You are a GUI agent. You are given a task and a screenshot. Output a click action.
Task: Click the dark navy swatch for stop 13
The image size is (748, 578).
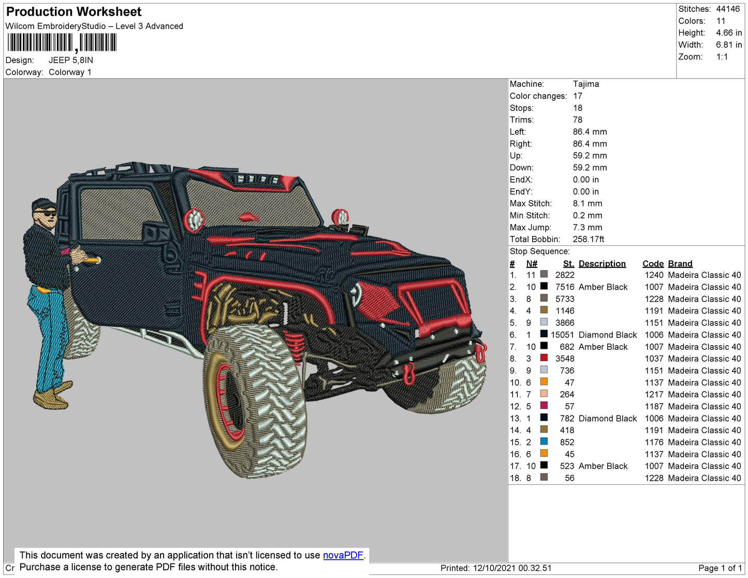coord(544,418)
